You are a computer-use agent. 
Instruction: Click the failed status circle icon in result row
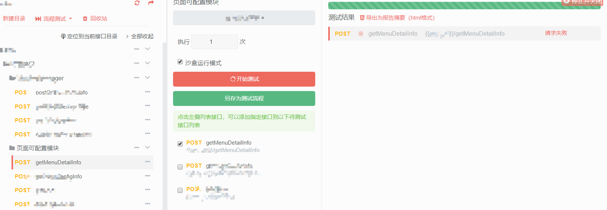tap(361, 33)
